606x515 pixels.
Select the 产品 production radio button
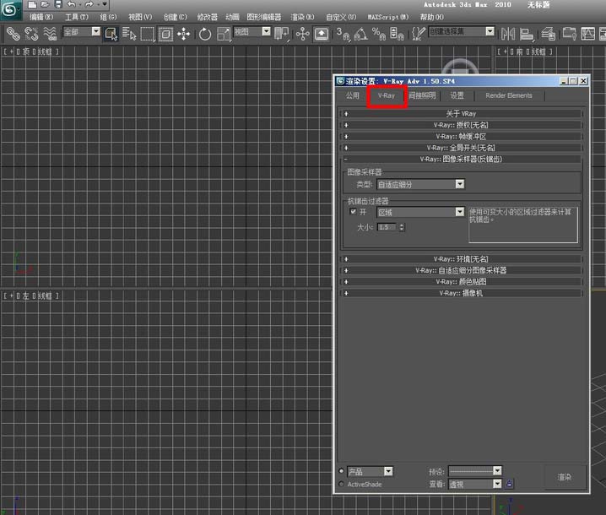[x=341, y=471]
